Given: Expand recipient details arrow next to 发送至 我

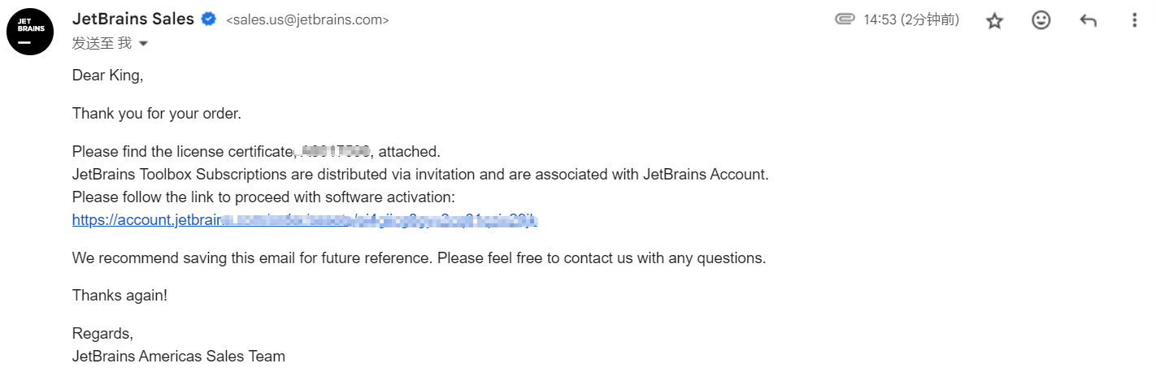Looking at the screenshot, I should point(144,43).
